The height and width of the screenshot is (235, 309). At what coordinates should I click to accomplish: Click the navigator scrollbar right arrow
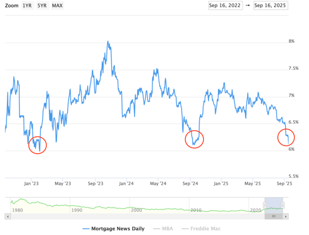pyautogui.click(x=286, y=216)
